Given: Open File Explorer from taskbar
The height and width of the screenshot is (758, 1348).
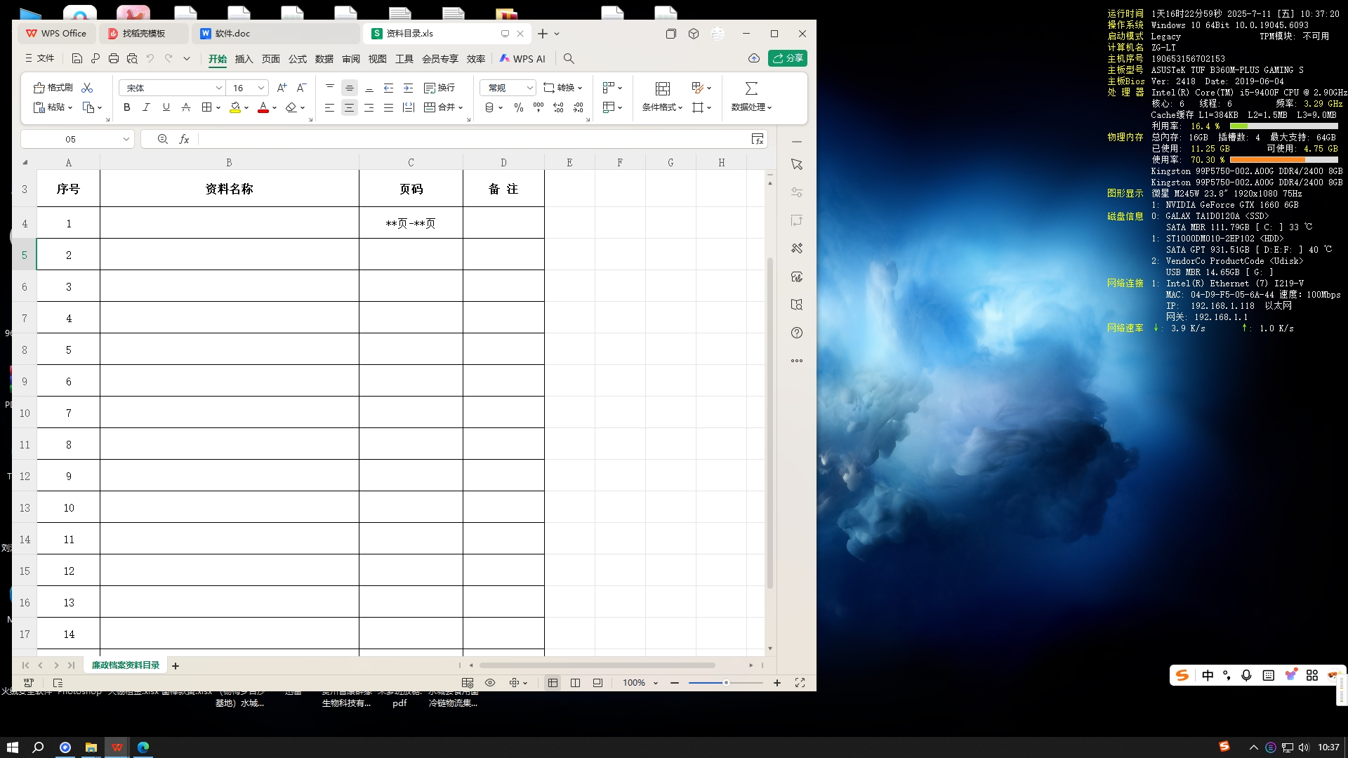Looking at the screenshot, I should (91, 747).
